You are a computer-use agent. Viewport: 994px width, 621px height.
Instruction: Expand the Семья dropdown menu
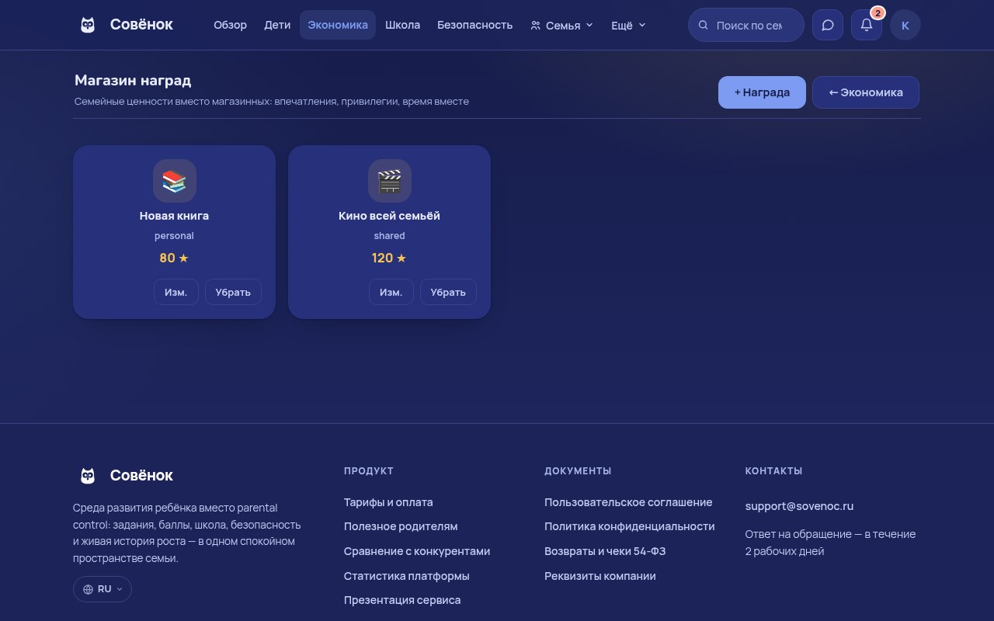coord(562,25)
